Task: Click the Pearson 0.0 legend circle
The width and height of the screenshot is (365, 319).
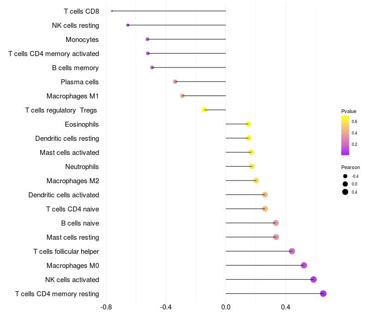Action: tap(345, 184)
